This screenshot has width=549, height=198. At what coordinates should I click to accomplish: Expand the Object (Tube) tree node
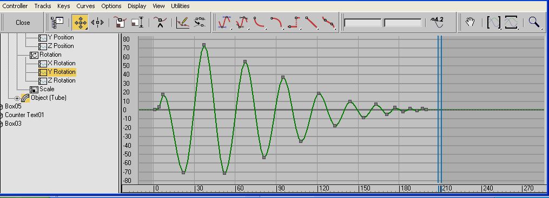[16, 98]
